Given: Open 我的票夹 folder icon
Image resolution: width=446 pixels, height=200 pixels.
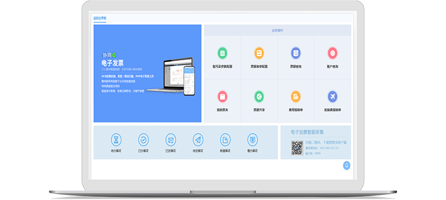Looking at the screenshot, I should tap(222, 96).
